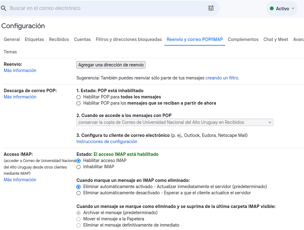Switch to the Temas tab

pos(10,52)
